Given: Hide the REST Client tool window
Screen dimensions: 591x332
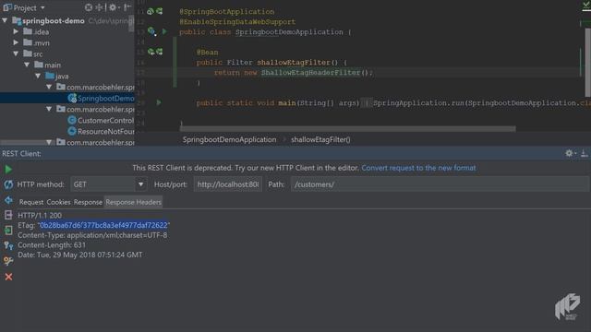Looking at the screenshot, I should pyautogui.click(x=584, y=153).
